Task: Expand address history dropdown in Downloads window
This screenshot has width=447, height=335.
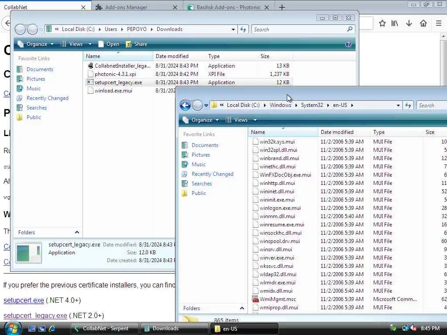Action: 233,29
